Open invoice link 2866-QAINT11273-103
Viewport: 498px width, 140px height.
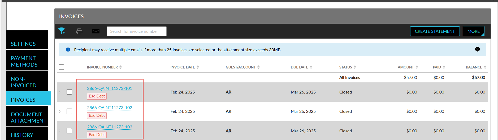point(110,127)
